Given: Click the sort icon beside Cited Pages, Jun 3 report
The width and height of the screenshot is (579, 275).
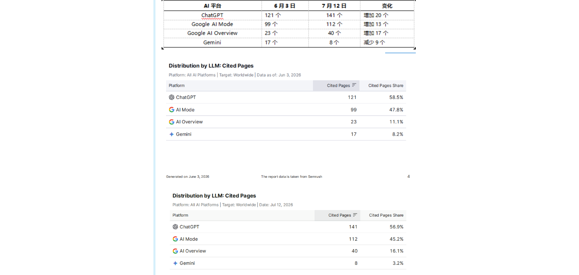Looking at the screenshot, I should click(x=354, y=85).
